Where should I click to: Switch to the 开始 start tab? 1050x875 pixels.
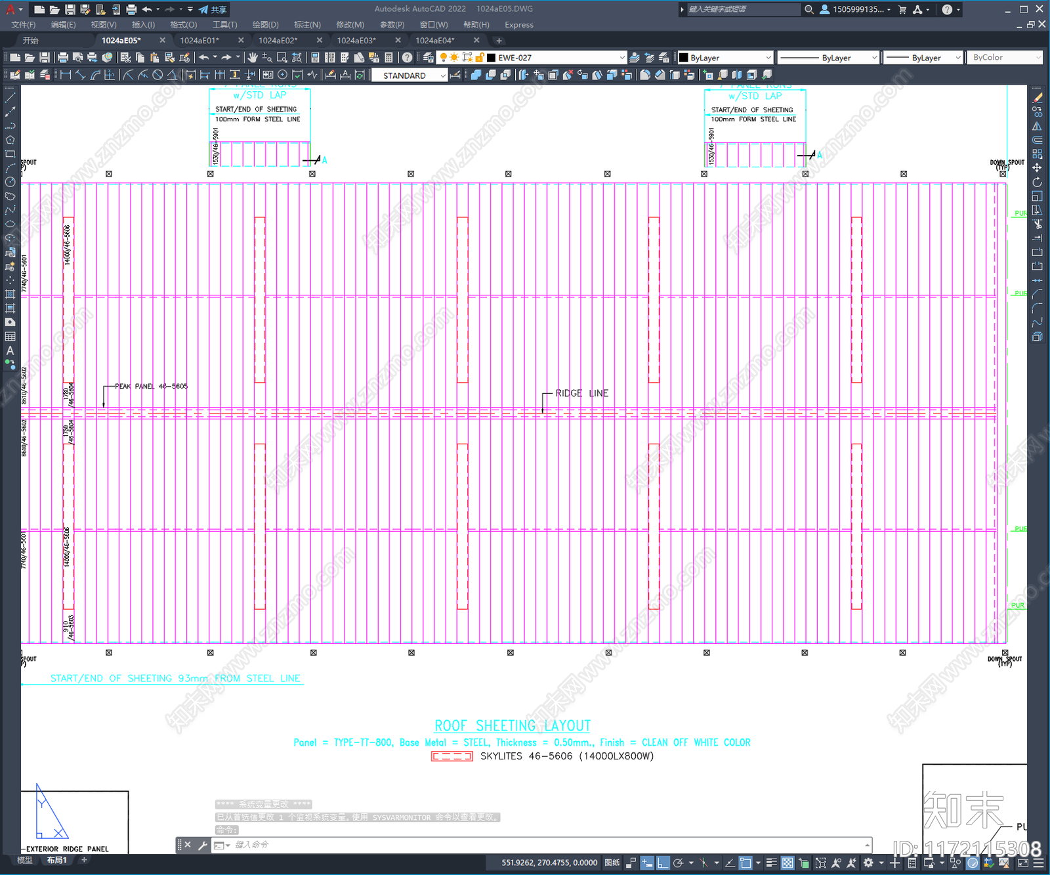(31, 40)
